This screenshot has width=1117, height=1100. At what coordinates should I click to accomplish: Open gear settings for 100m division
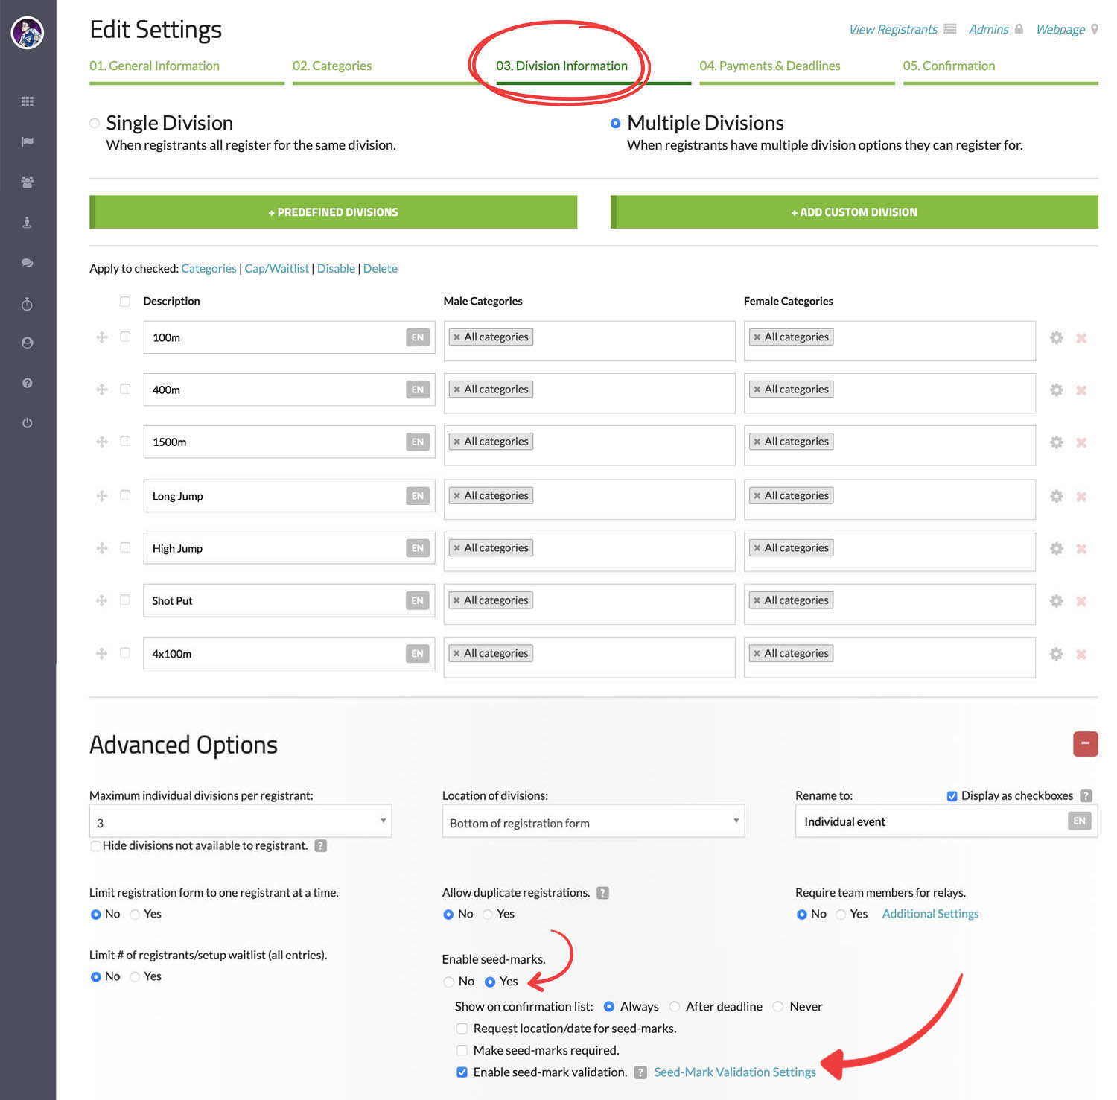[x=1056, y=337]
